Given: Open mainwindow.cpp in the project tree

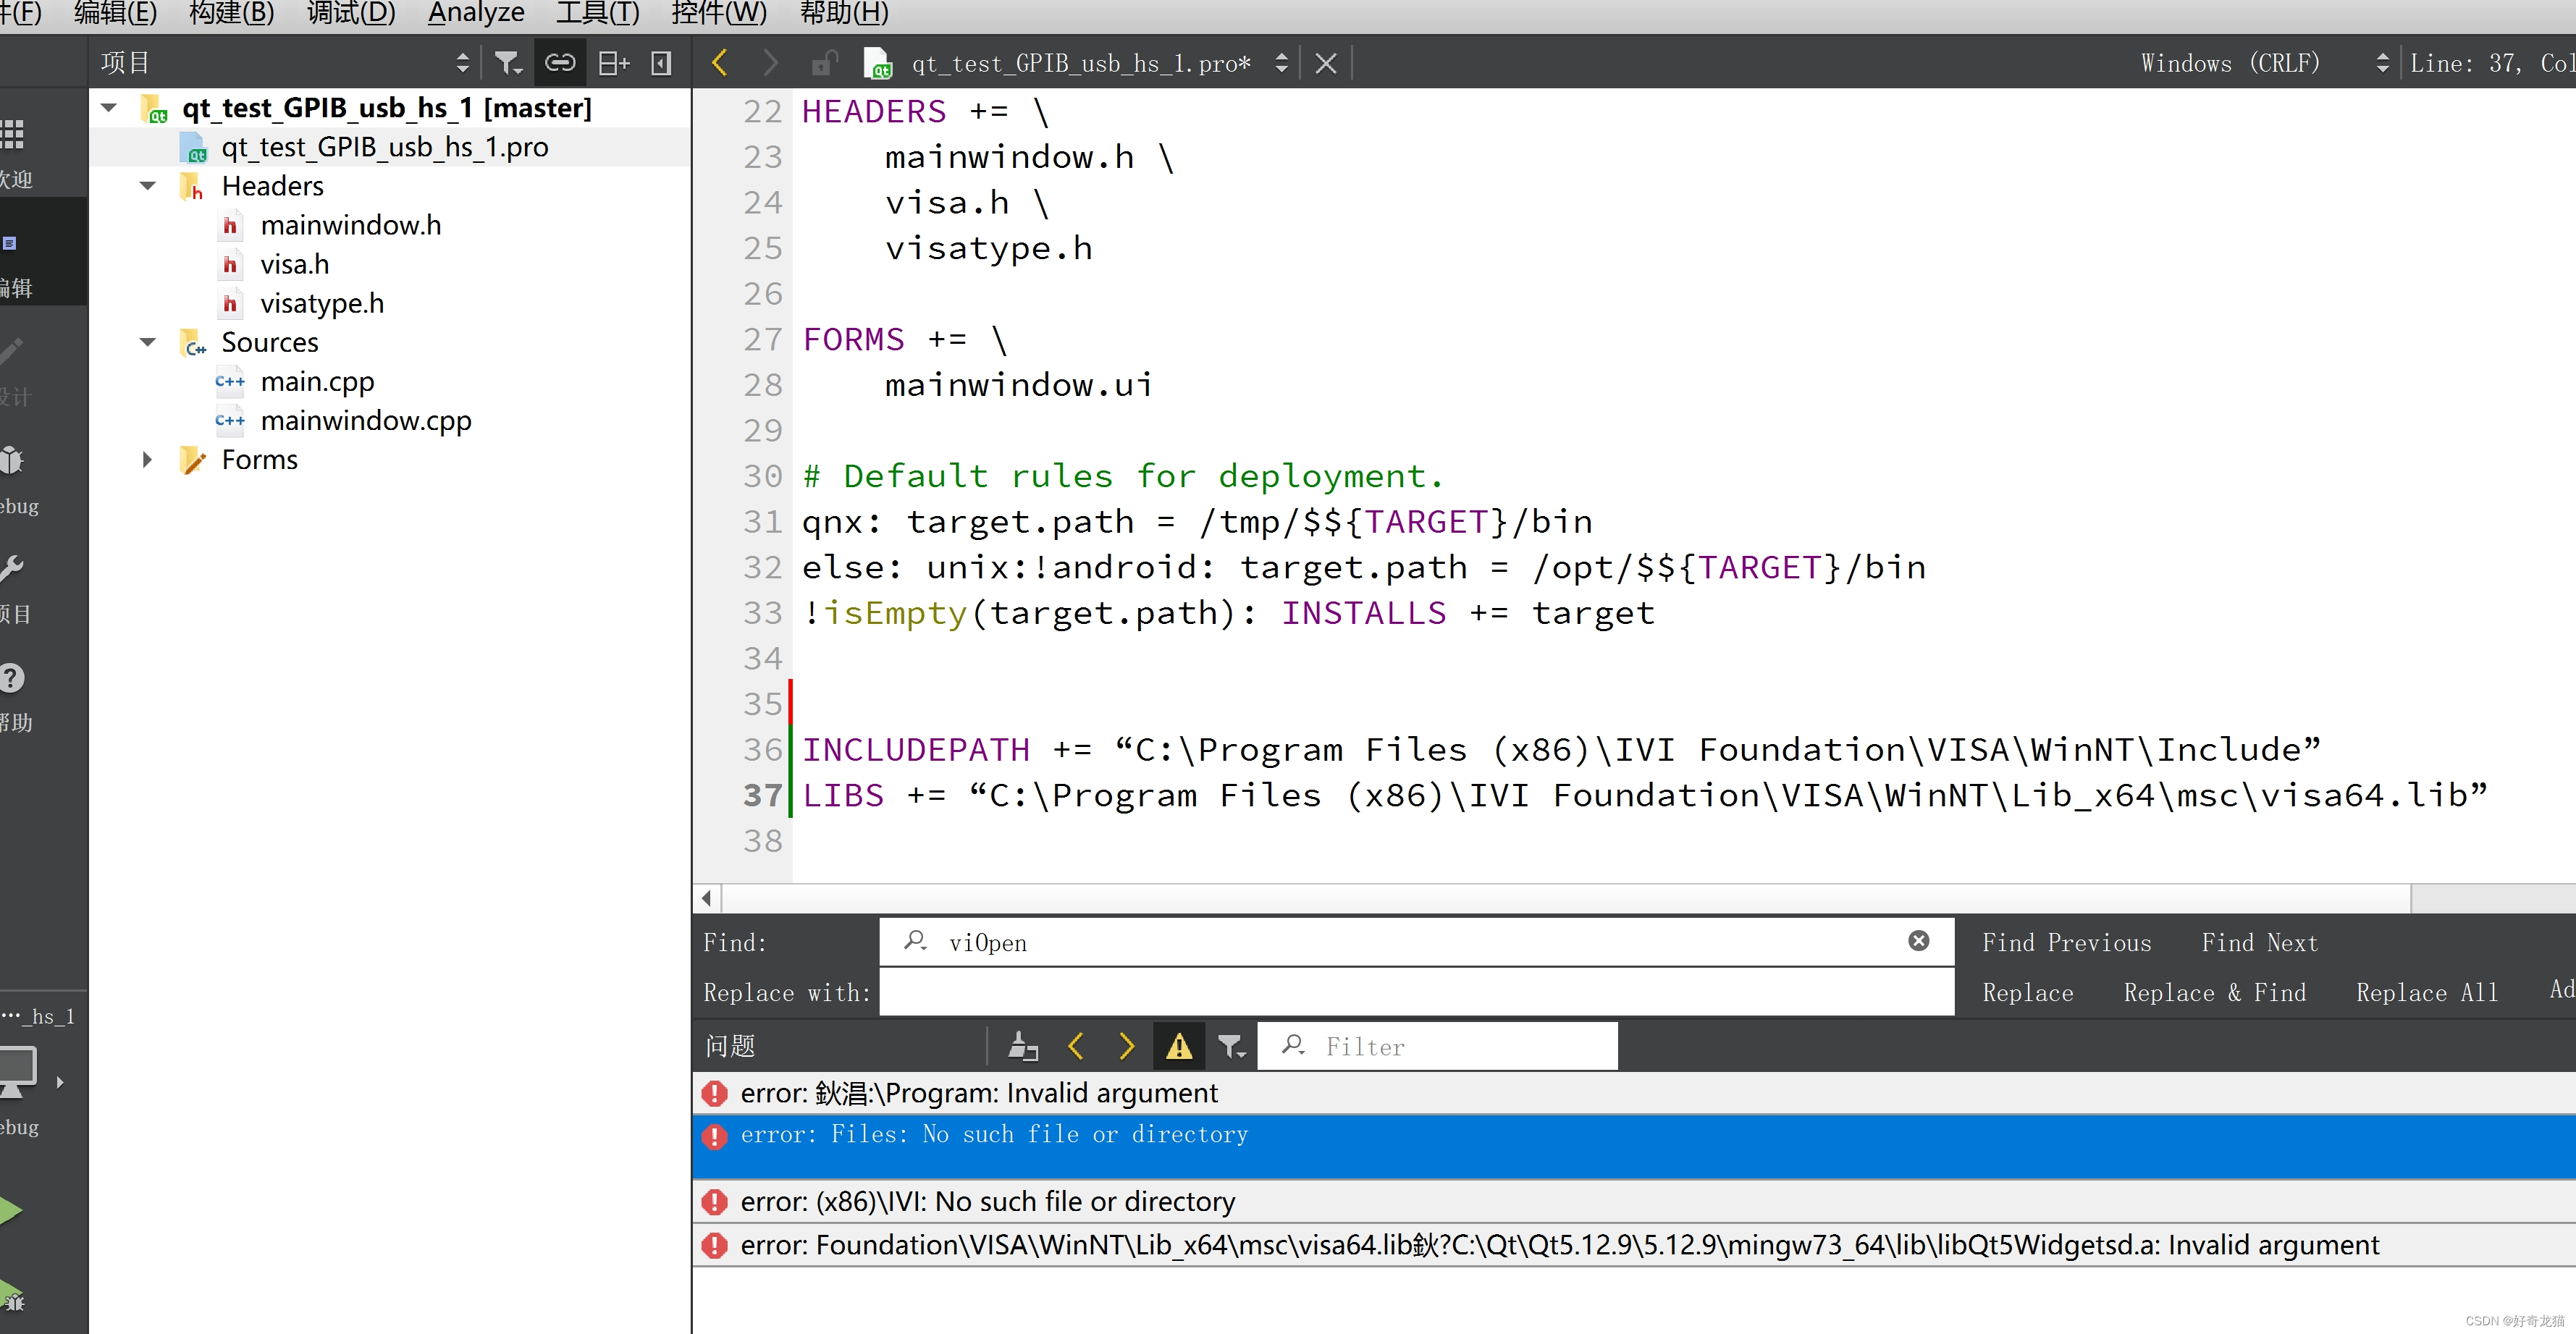Looking at the screenshot, I should [x=365, y=421].
